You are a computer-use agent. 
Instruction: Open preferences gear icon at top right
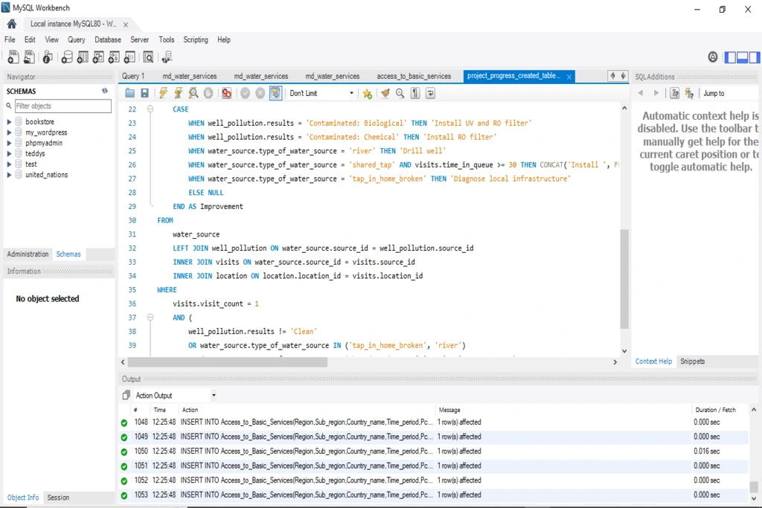[x=712, y=57]
